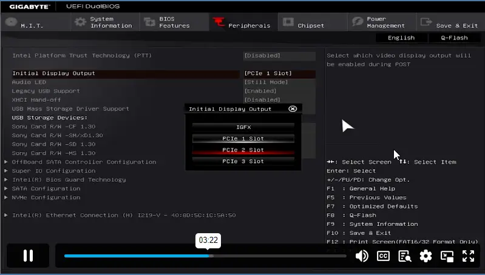The image size is (485, 275).
Task: Click the Save & Exit tab
Action: [450, 23]
